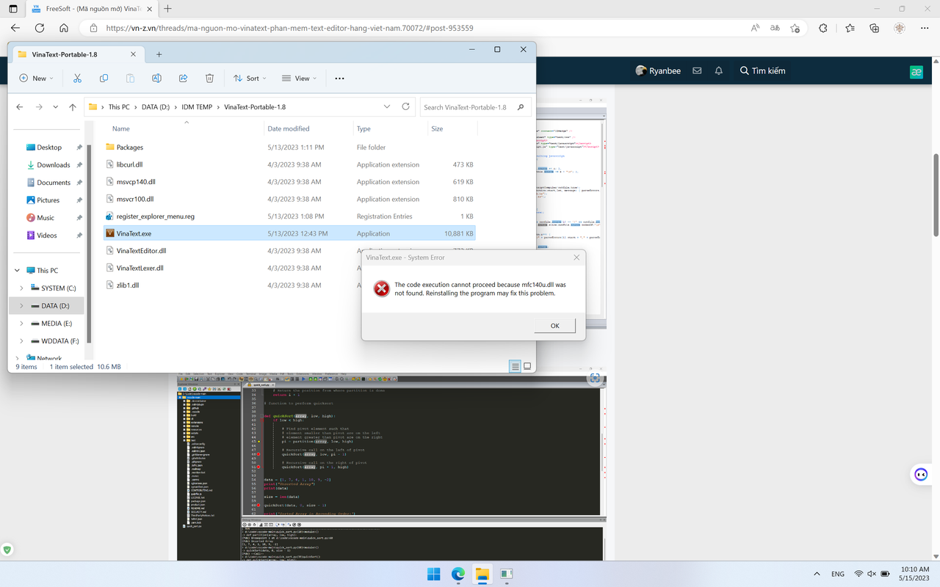Open Edge Collections icon
The height and width of the screenshot is (587, 940).
[x=874, y=28]
